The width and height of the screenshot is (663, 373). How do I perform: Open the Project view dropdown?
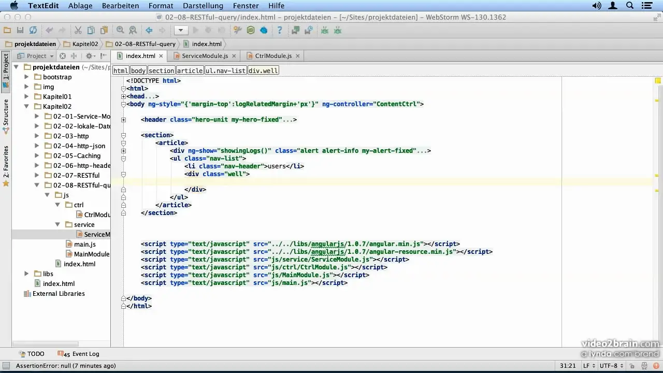click(36, 56)
